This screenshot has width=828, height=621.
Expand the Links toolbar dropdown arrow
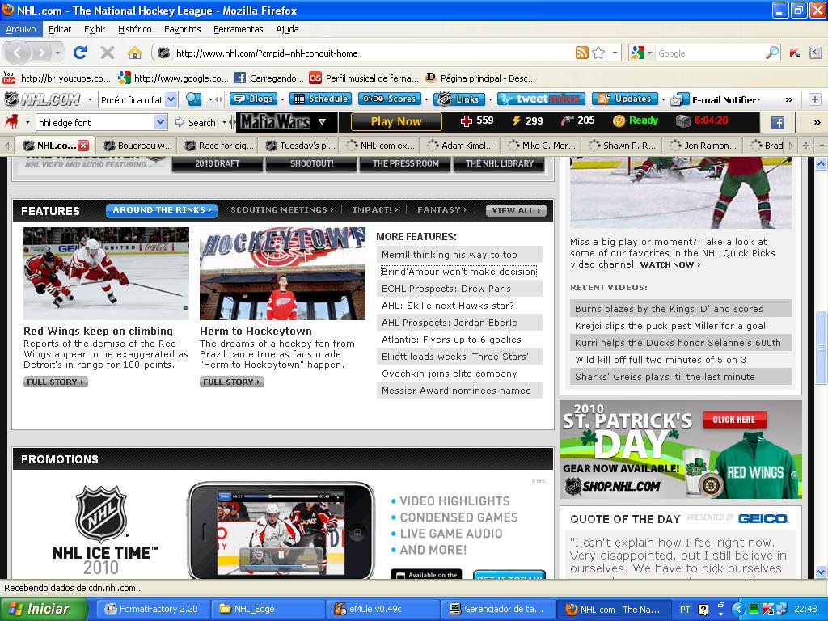tap(489, 99)
